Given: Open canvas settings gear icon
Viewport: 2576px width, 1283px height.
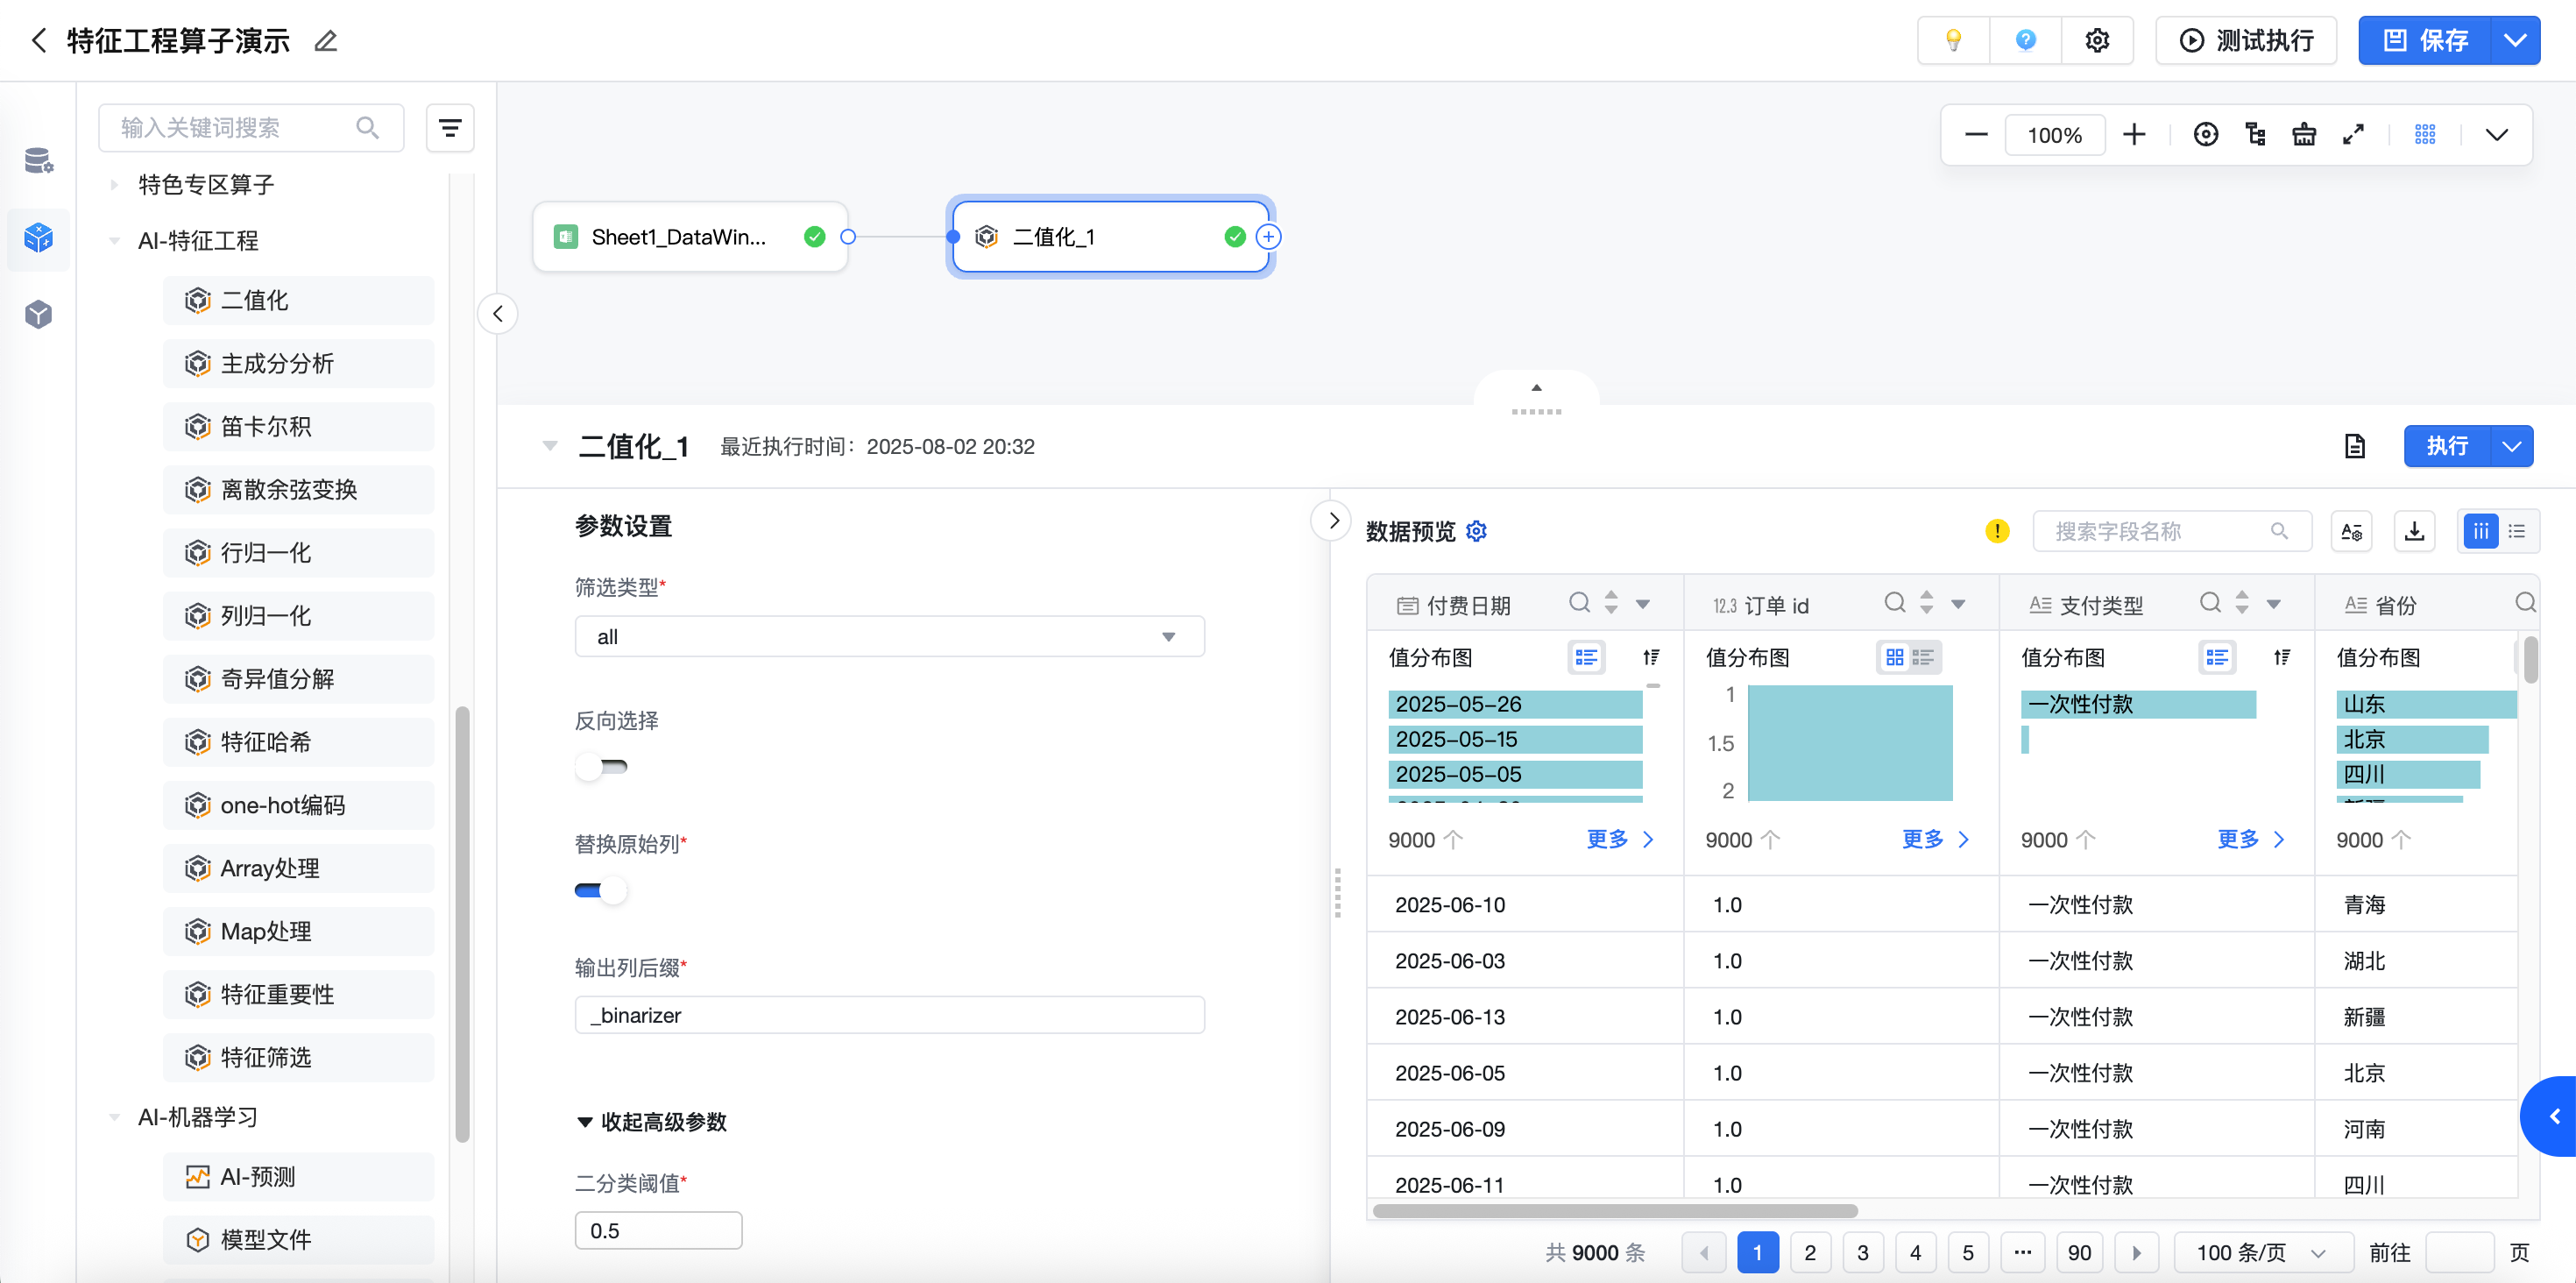Looking at the screenshot, I should (x=2097, y=40).
